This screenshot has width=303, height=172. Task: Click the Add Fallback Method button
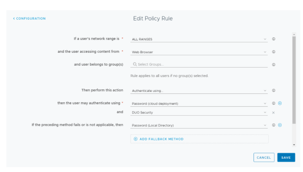click(x=159, y=139)
